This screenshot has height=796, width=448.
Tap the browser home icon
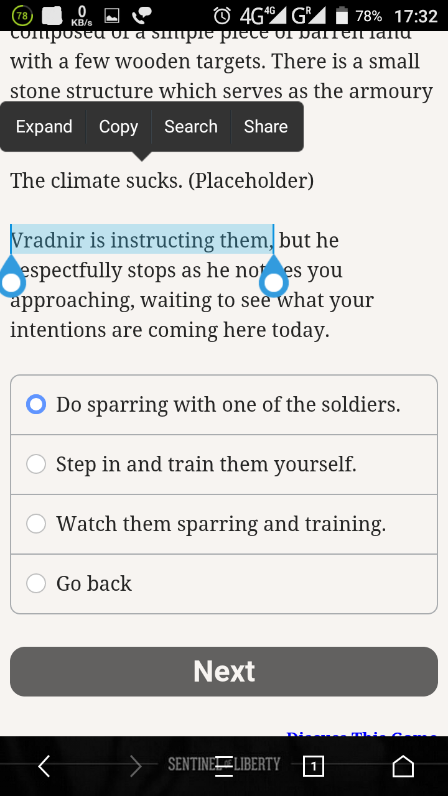tap(403, 766)
